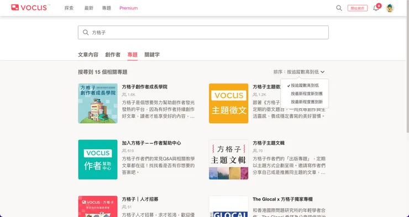Image resolution: width=409 pixels, height=217 pixels.
Task: Click the 1.6K follower count
Action: coord(132,95)
